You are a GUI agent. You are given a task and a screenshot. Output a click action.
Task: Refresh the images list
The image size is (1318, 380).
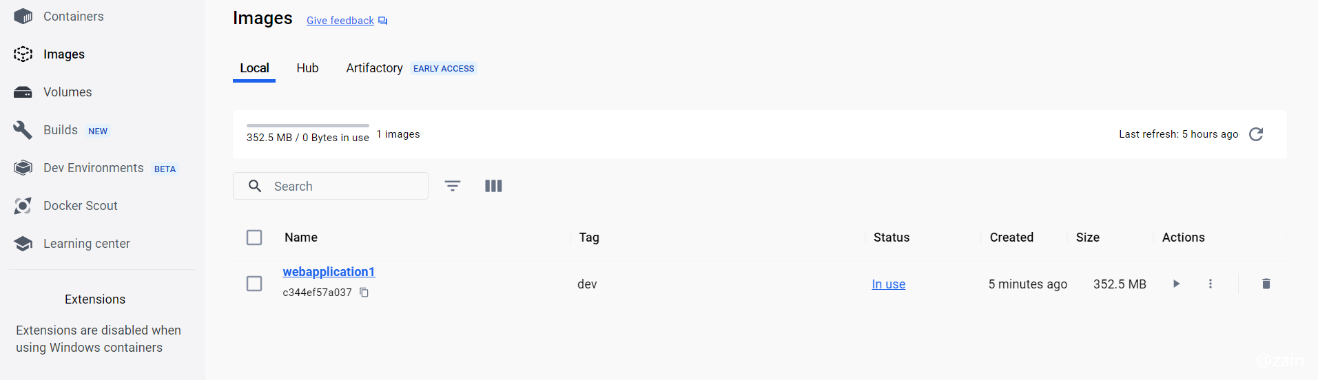coord(1256,134)
